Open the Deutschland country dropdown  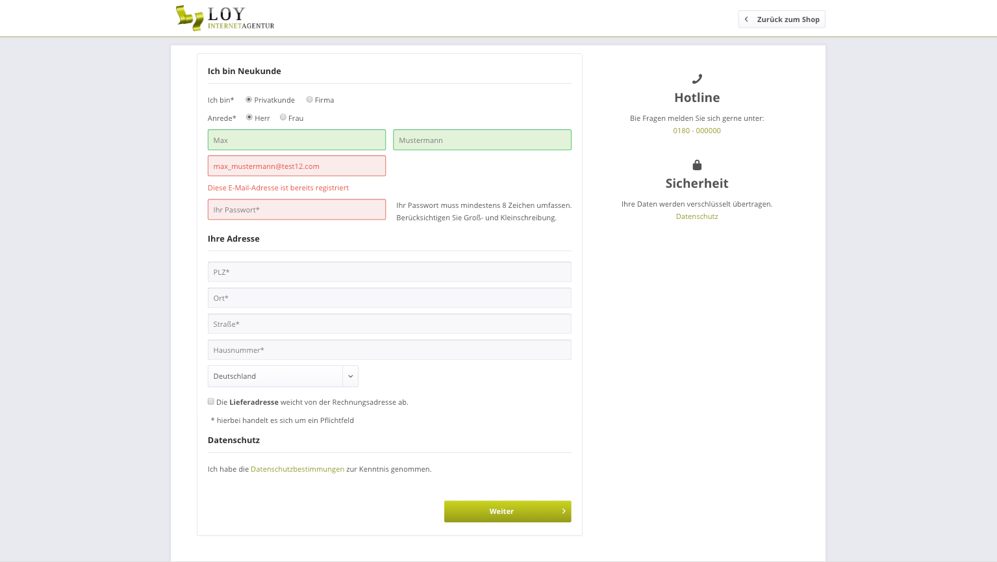click(x=283, y=376)
